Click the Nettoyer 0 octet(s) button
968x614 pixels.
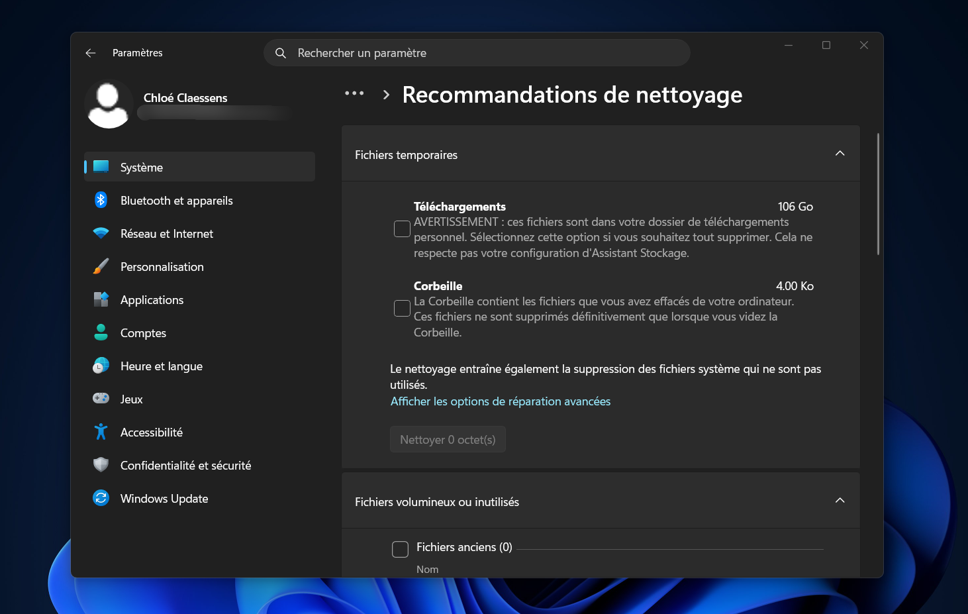[448, 440]
